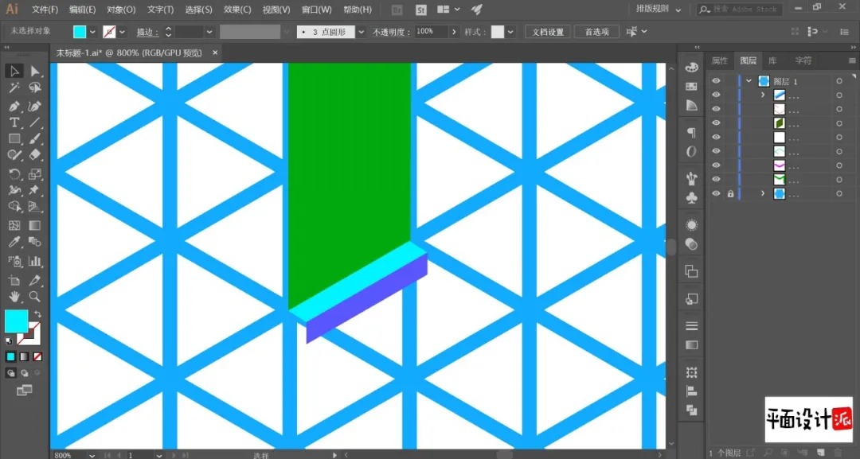
Task: Expand the locked blue hexagon sublayer
Action: point(762,193)
